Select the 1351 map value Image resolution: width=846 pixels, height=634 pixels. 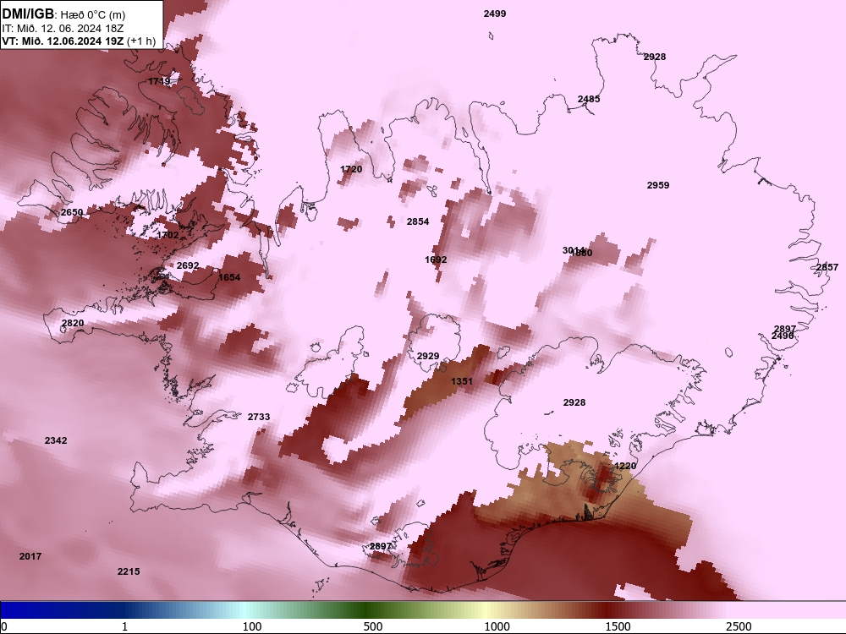tap(462, 382)
